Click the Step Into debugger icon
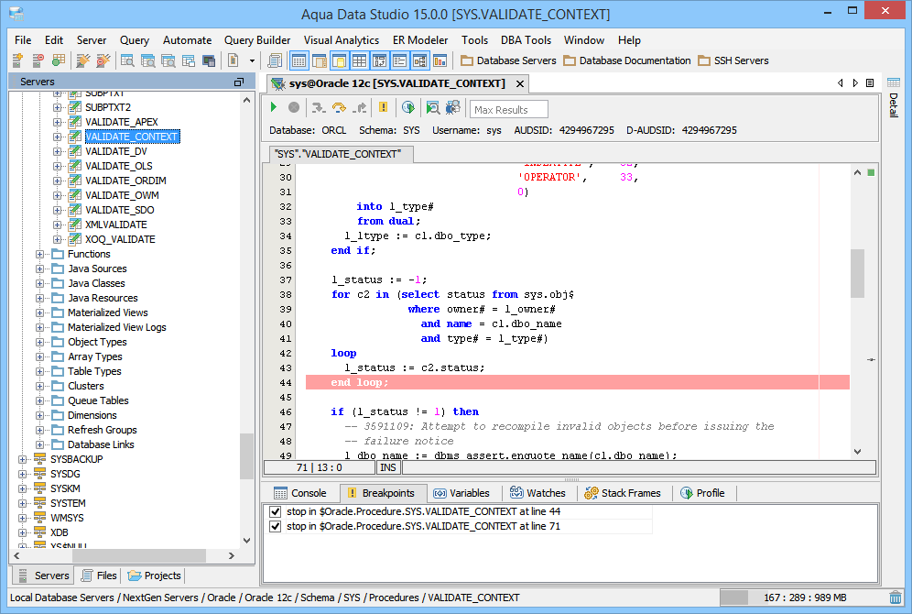Screen dimensions: 912x614 click(317, 108)
